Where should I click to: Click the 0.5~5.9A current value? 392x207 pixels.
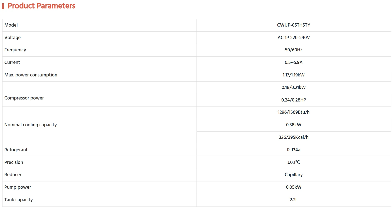point(293,62)
